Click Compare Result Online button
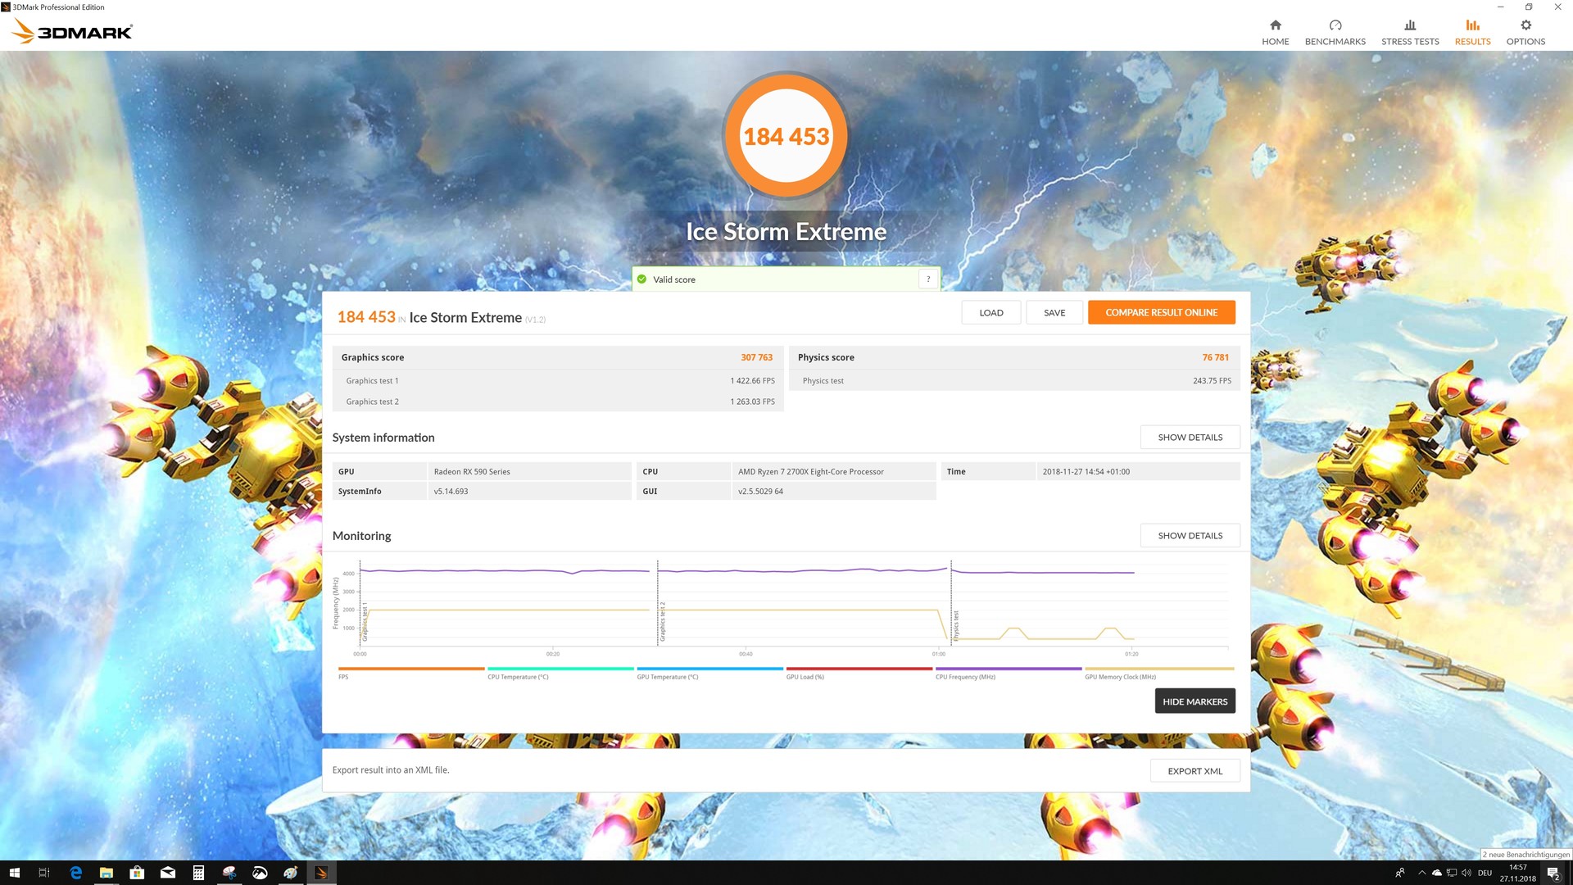The width and height of the screenshot is (1573, 885). [1161, 312]
